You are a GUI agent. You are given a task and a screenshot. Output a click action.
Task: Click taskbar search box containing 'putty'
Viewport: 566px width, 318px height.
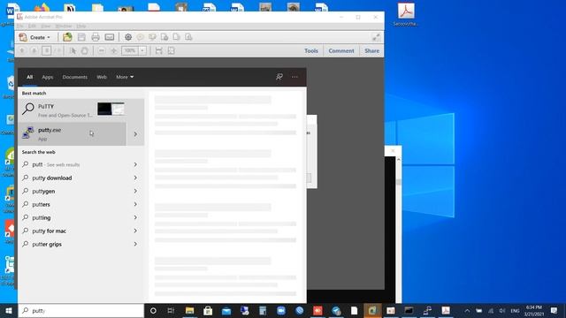pos(81,310)
